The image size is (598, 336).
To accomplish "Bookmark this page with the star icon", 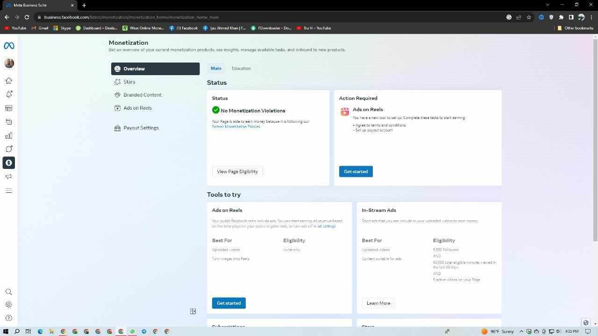I will pyautogui.click(x=529, y=17).
